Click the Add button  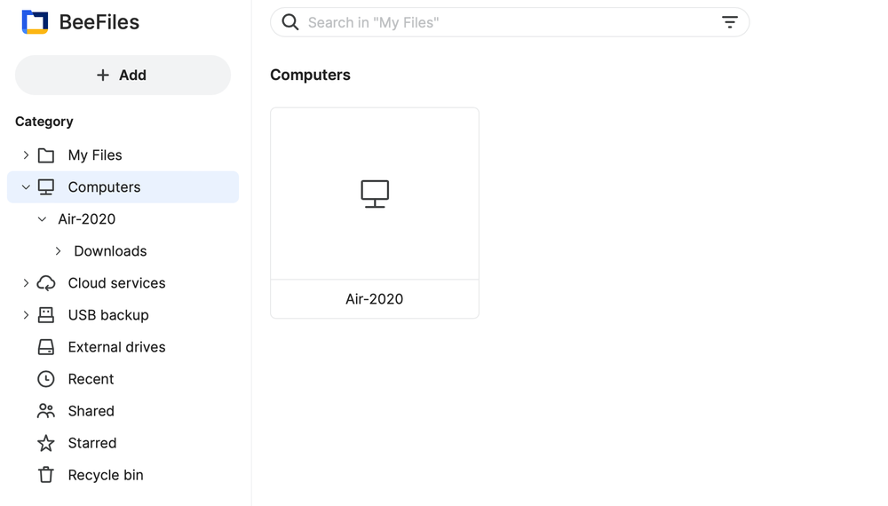(123, 75)
